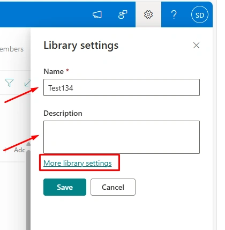Image resolution: width=225 pixels, height=230 pixels.
Task: Open the megaphone announcements icon
Action: pos(97,14)
